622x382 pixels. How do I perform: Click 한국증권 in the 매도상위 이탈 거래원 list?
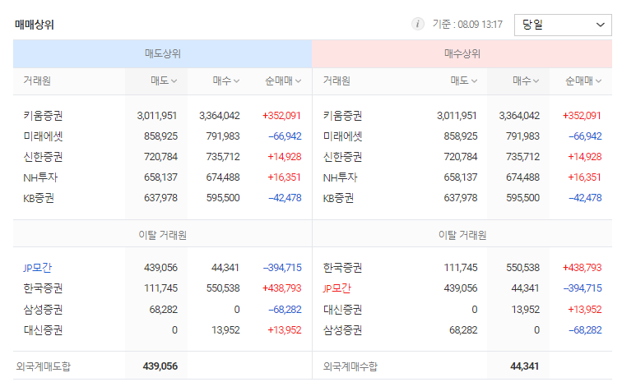coord(43,288)
